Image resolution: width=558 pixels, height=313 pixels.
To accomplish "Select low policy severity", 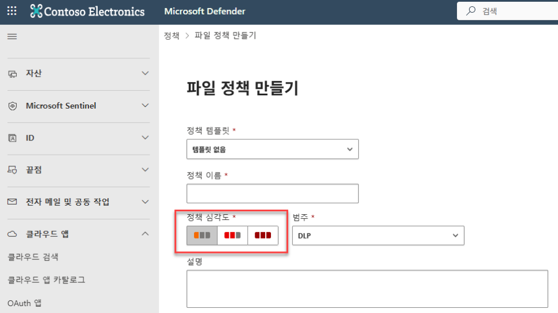I will (202, 236).
